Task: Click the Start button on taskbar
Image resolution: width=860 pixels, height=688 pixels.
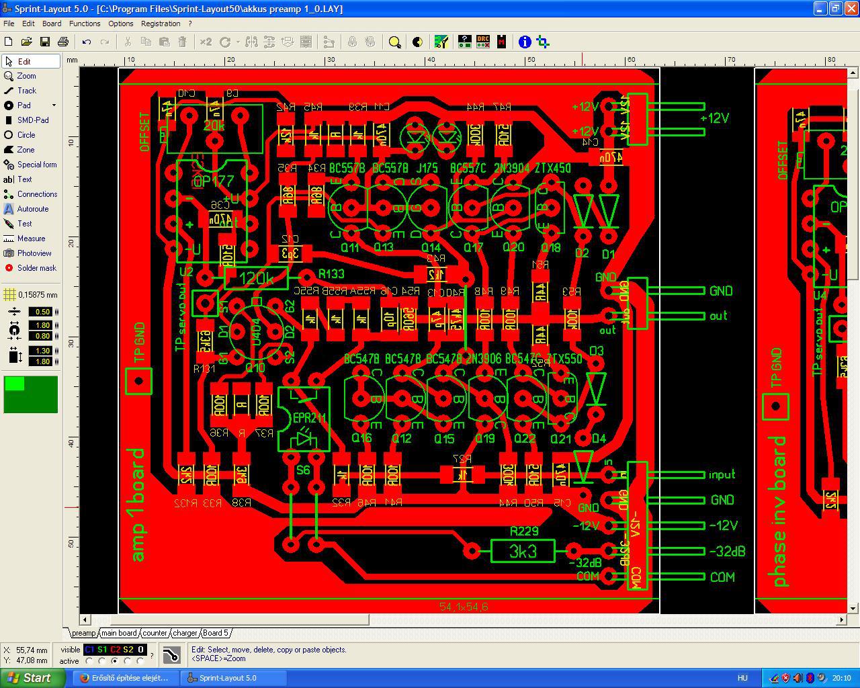Action: click(x=32, y=678)
